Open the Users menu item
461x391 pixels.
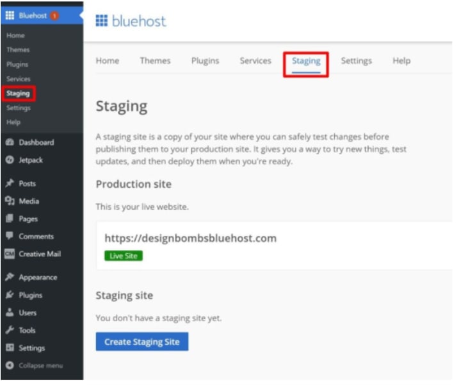[x=28, y=313]
